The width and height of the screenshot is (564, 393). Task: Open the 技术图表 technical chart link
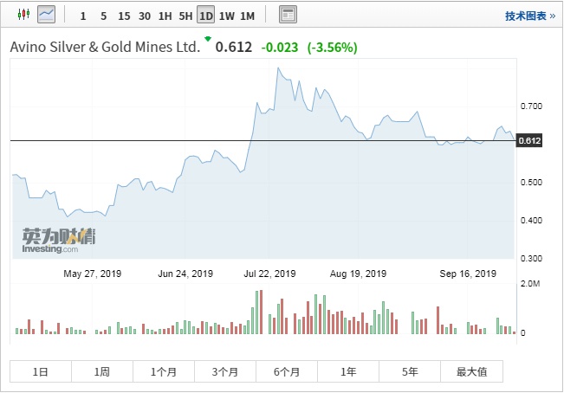click(530, 16)
